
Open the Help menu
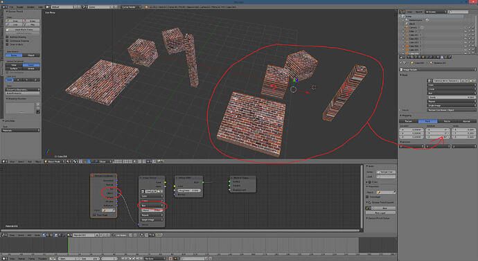pyautogui.click(x=40, y=7)
